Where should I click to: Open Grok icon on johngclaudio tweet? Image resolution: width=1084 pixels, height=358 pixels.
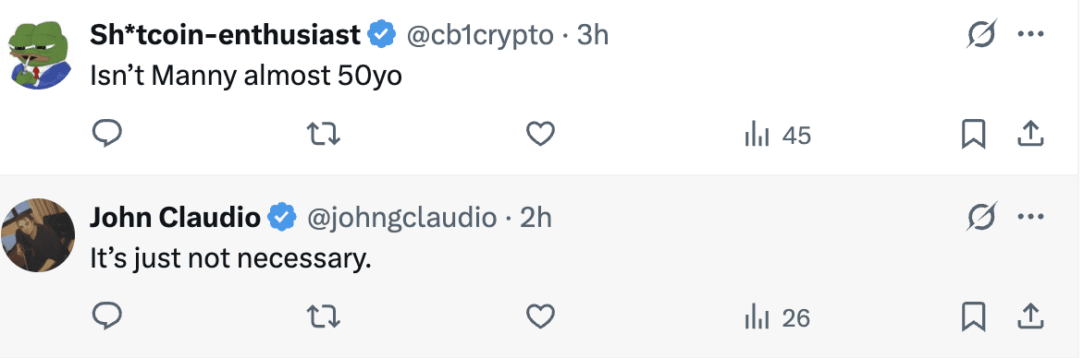(x=981, y=217)
